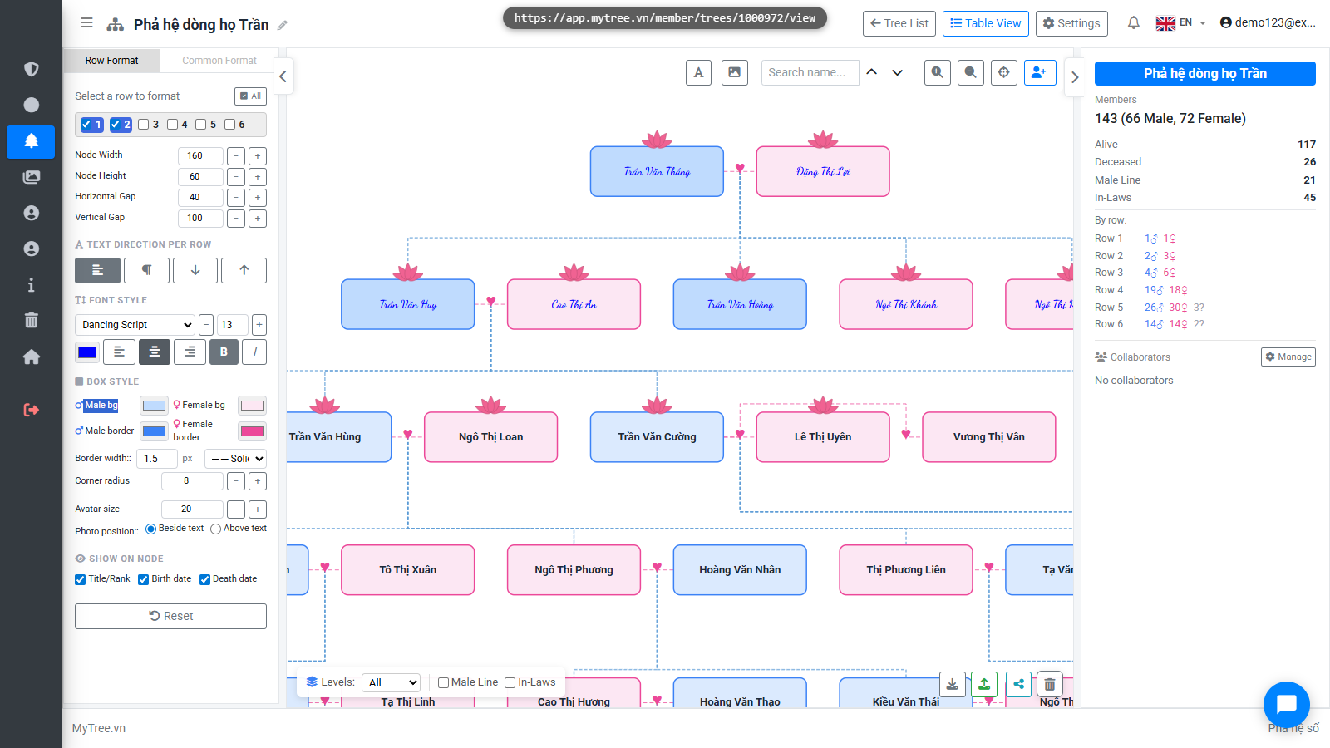
Task: Open the MyTree.vn footer link
Action: [x=99, y=728]
